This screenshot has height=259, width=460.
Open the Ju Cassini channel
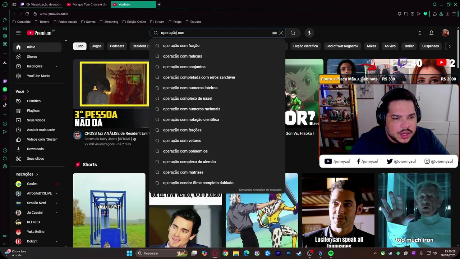click(37, 213)
